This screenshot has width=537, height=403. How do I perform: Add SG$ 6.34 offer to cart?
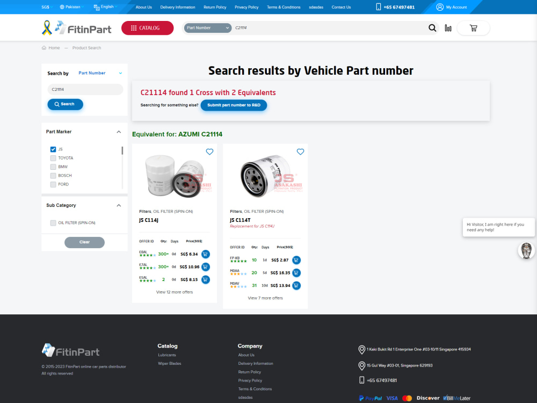(x=206, y=254)
